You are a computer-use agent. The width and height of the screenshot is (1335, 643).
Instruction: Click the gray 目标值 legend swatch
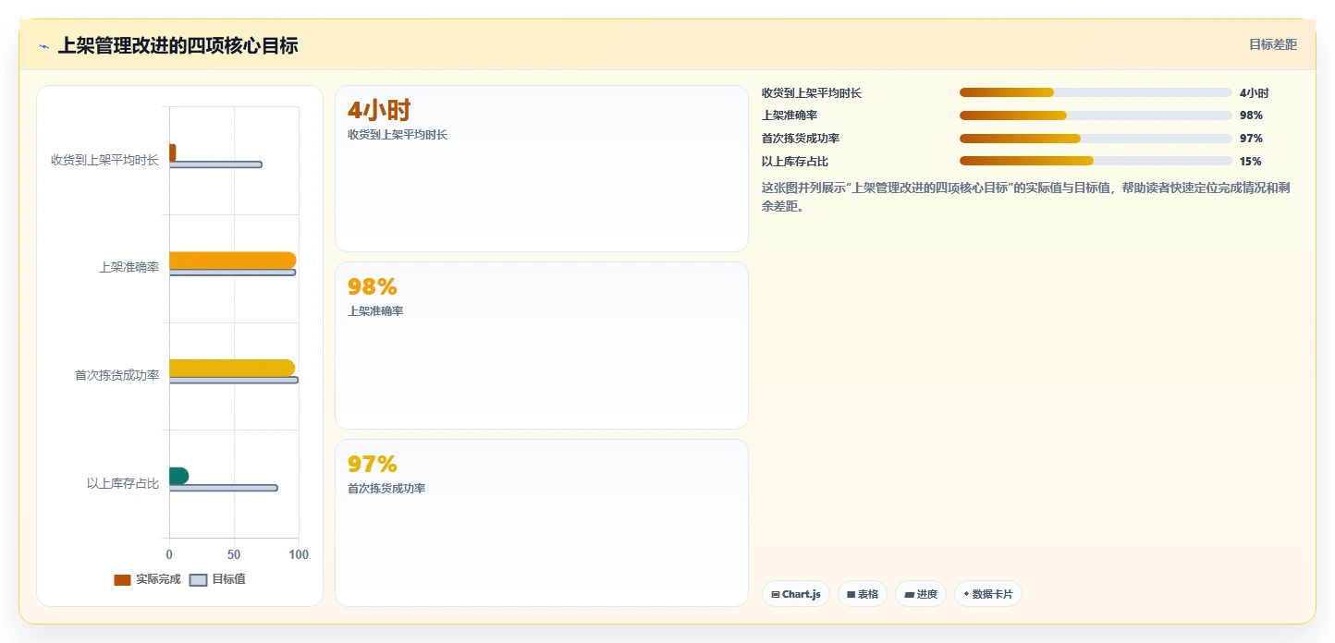[x=198, y=579]
